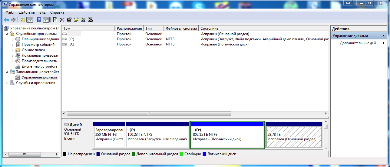
Task: Open Properties from the toolbar icon
Action: (x=69, y=20)
